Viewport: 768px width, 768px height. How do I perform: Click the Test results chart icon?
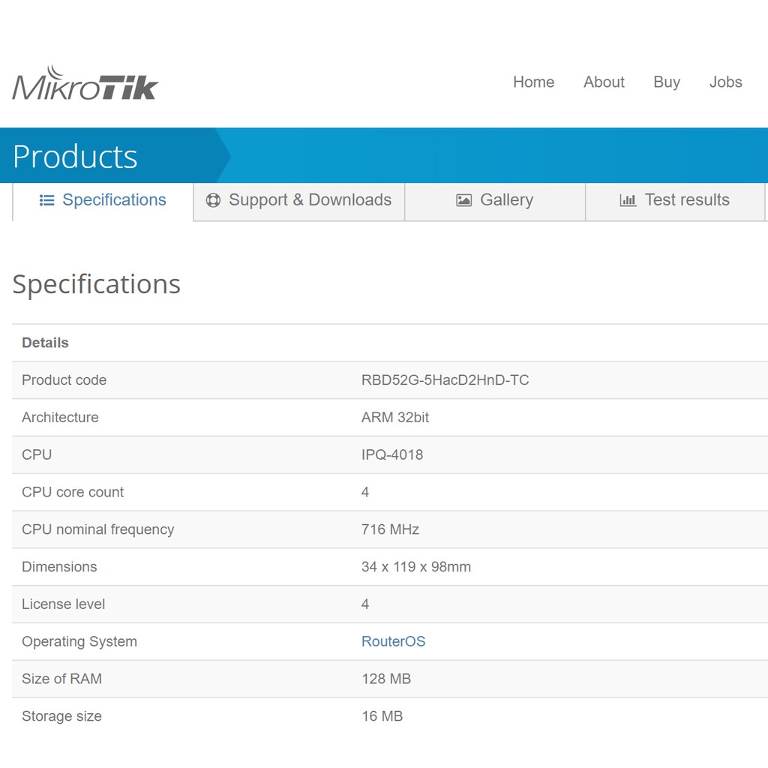tap(628, 200)
